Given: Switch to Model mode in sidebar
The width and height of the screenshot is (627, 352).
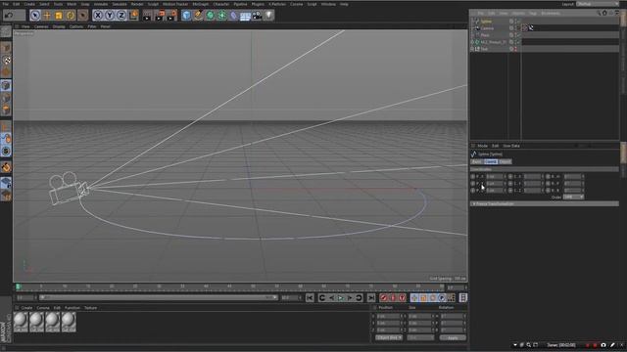Looking at the screenshot, I should pyautogui.click(x=6, y=48).
